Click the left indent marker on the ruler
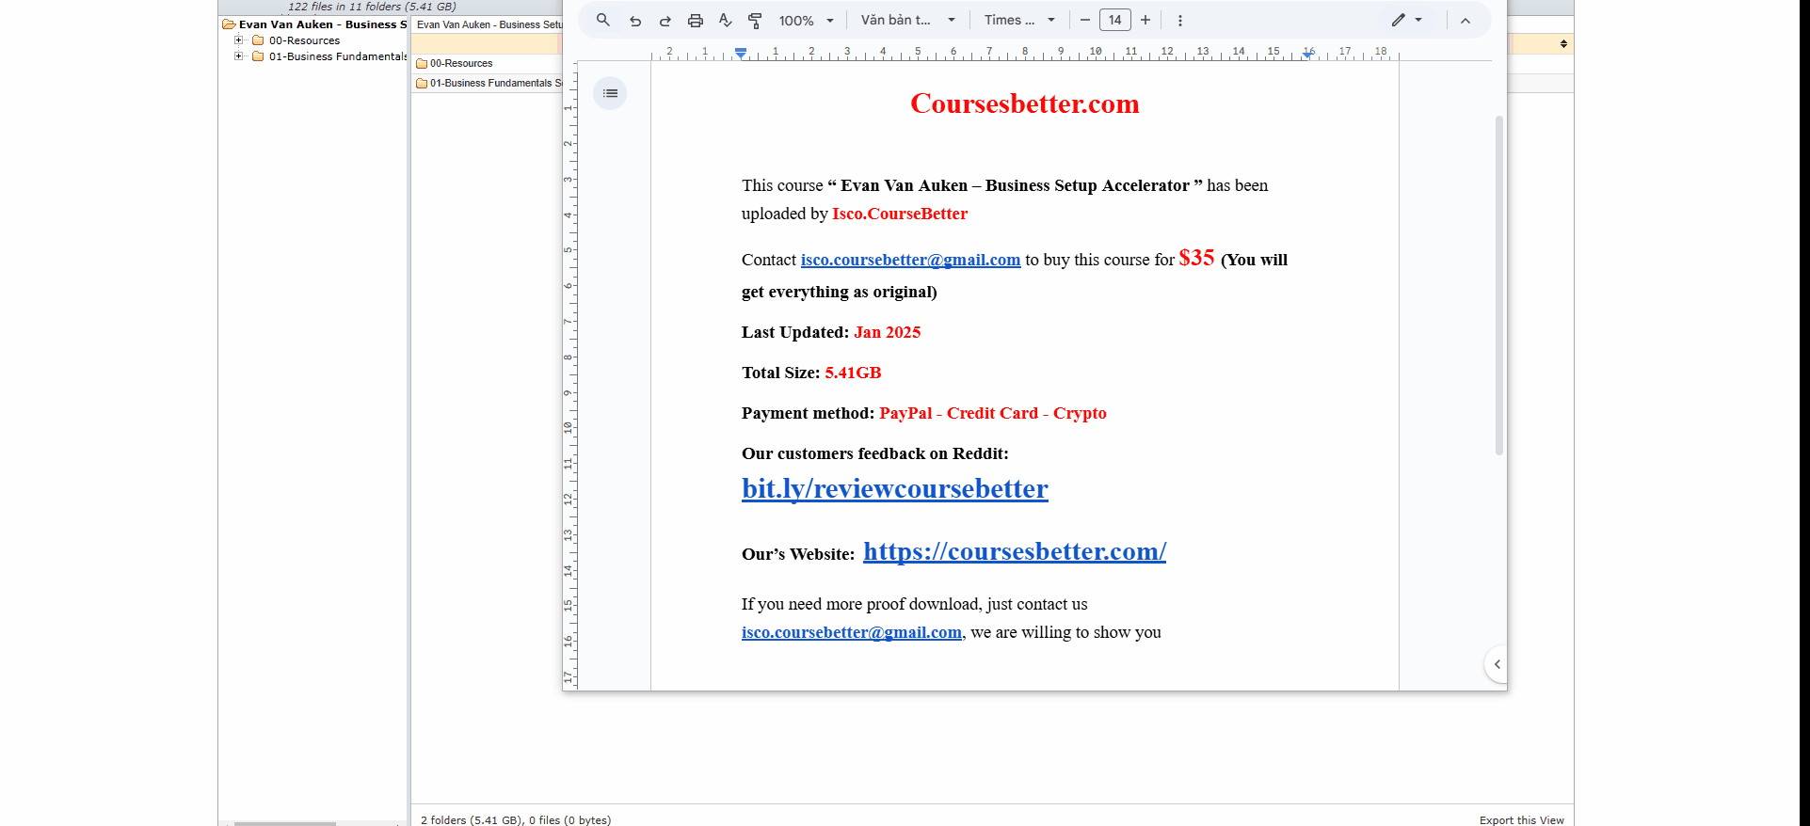This screenshot has width=1810, height=826. pyautogui.click(x=742, y=53)
